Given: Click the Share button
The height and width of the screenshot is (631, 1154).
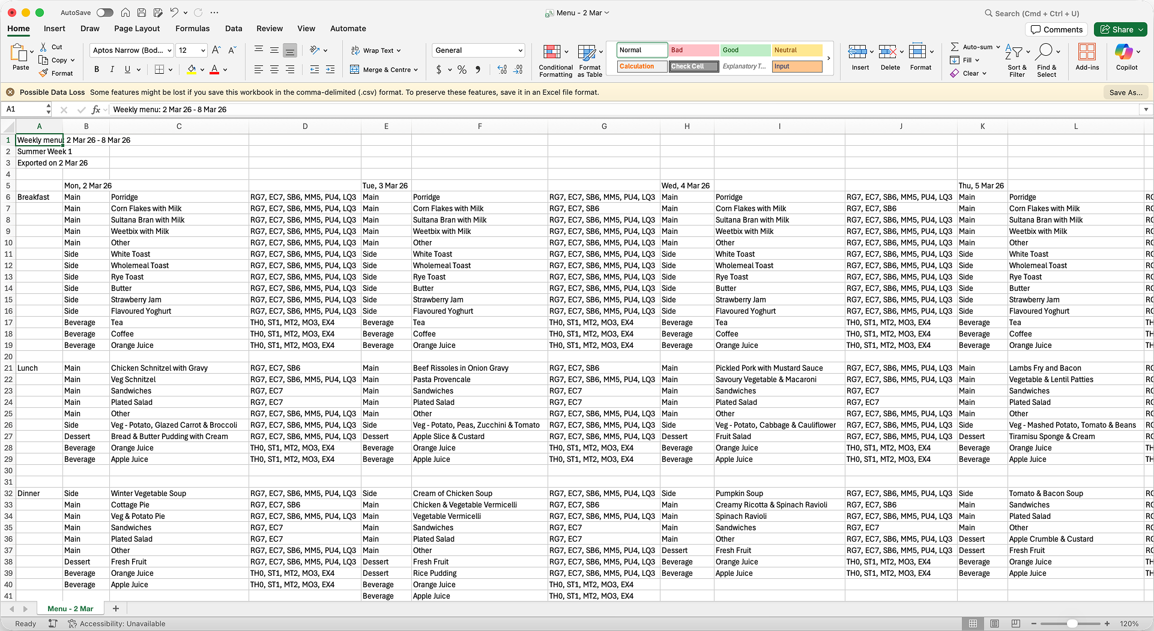Looking at the screenshot, I should (x=1120, y=29).
